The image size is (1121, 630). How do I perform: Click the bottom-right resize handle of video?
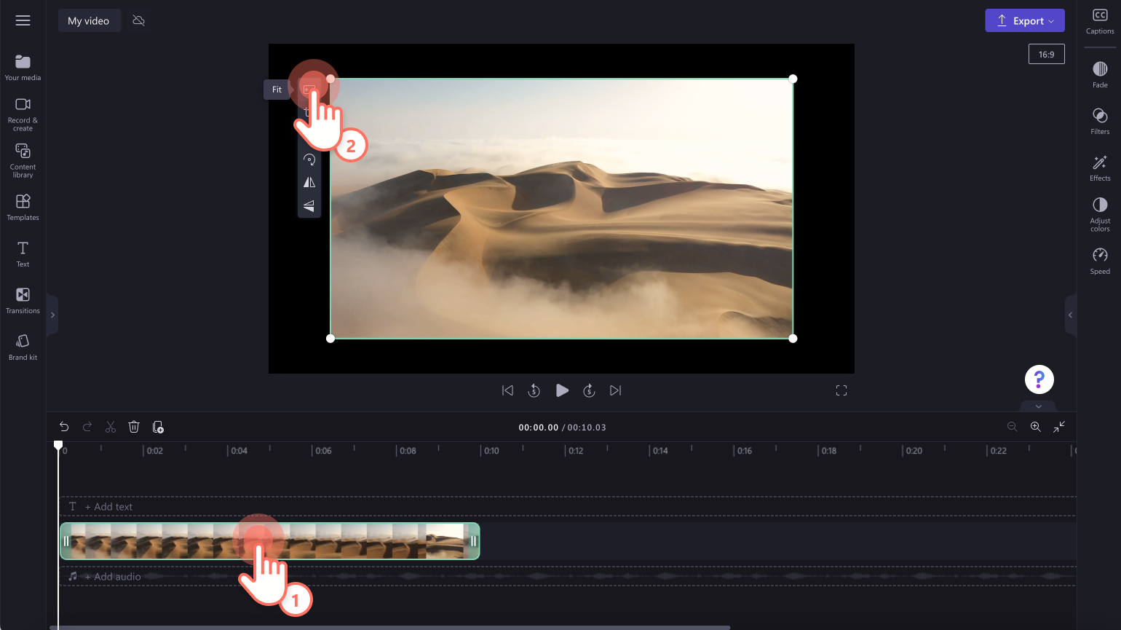793,338
